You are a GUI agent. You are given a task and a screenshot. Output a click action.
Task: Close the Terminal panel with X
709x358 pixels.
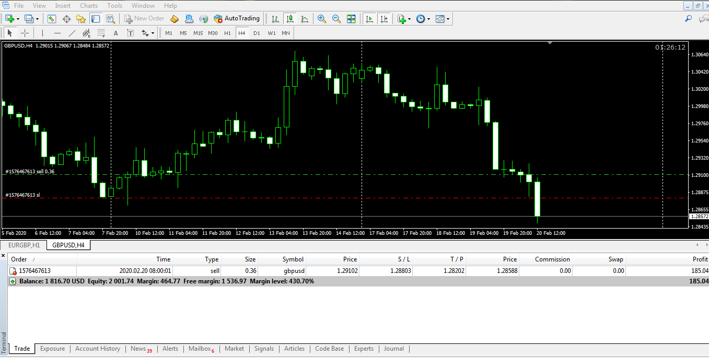point(3,256)
